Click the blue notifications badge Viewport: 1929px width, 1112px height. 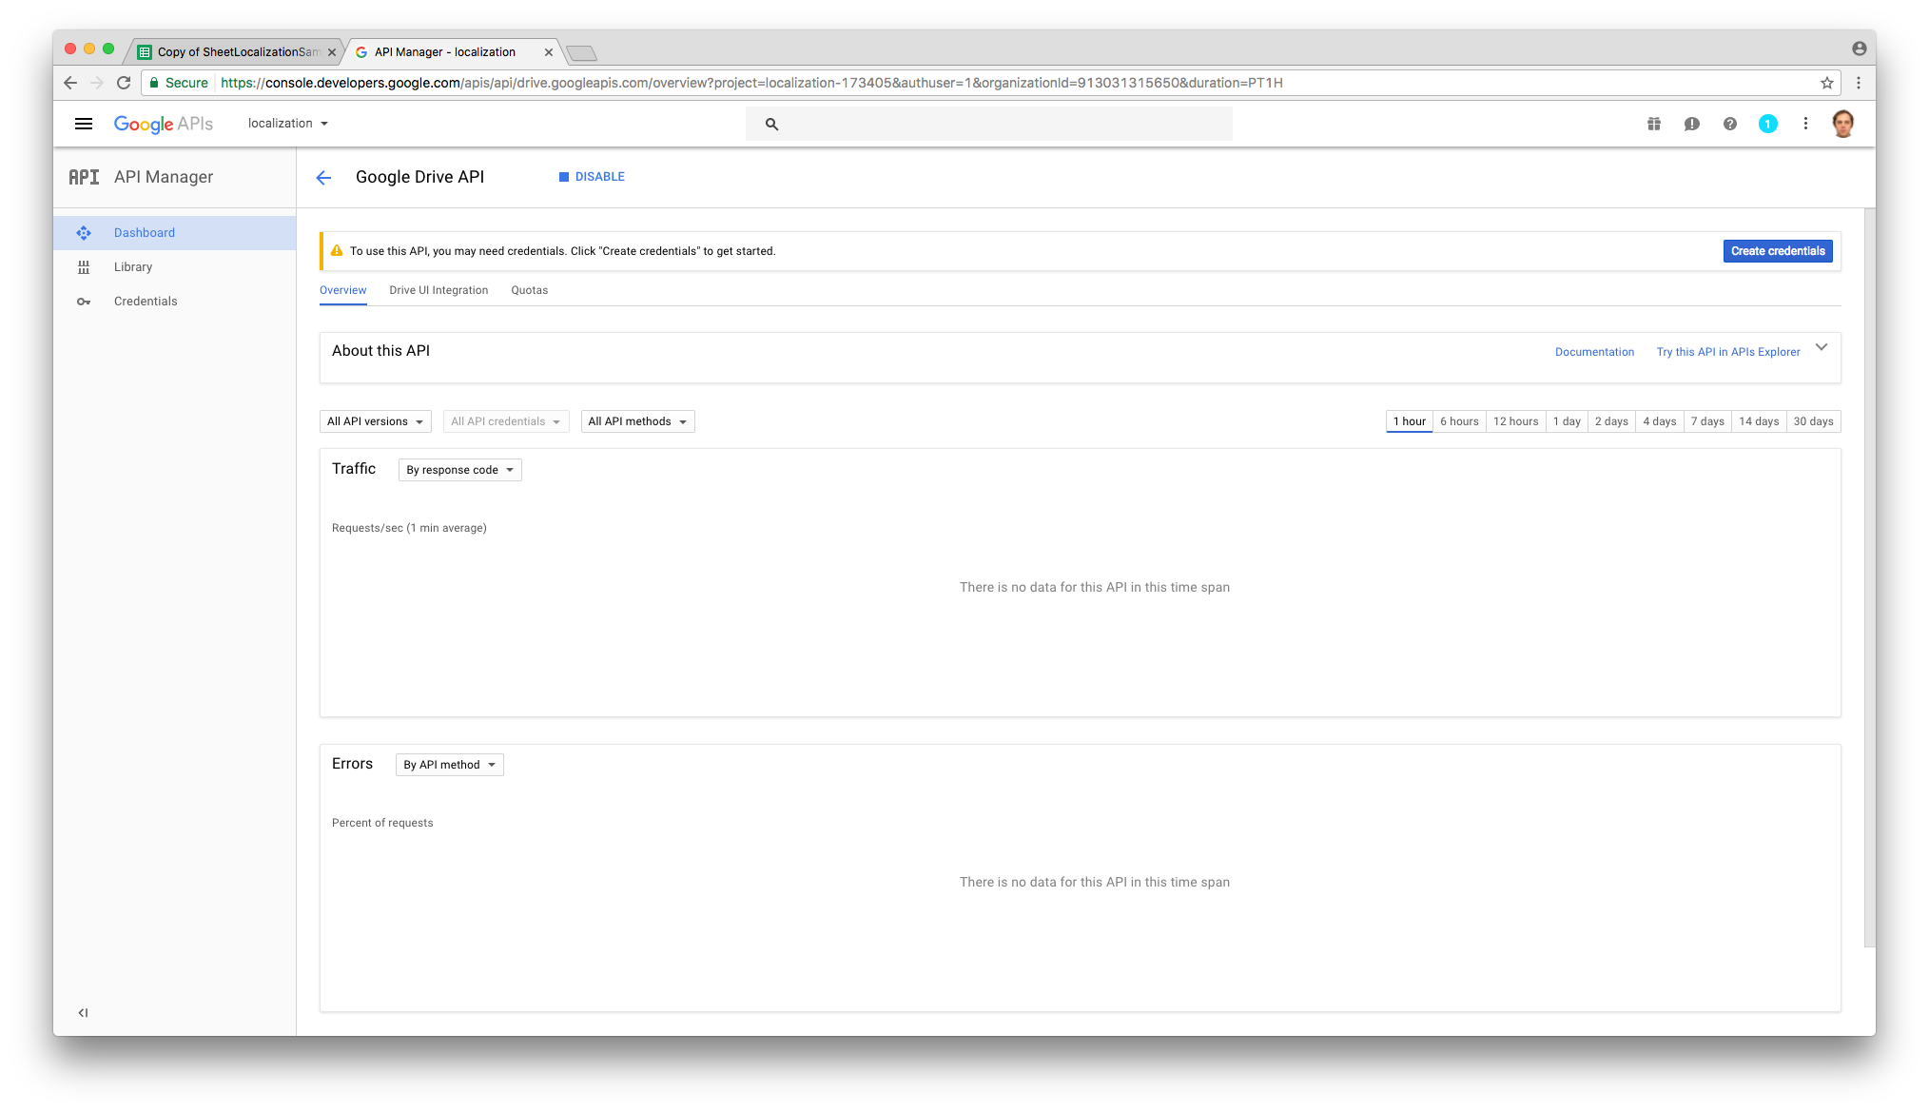(x=1767, y=124)
